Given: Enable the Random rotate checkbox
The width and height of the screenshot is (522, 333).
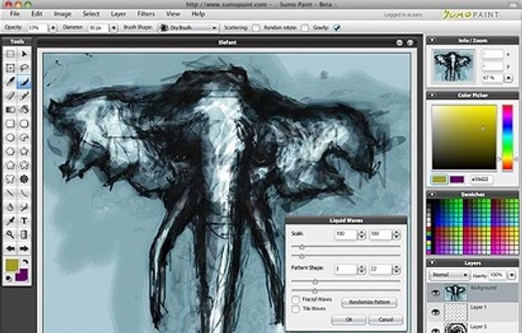Looking at the screenshot, I should [x=305, y=28].
